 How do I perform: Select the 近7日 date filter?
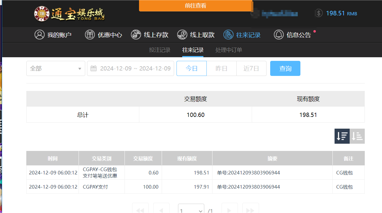click(251, 68)
